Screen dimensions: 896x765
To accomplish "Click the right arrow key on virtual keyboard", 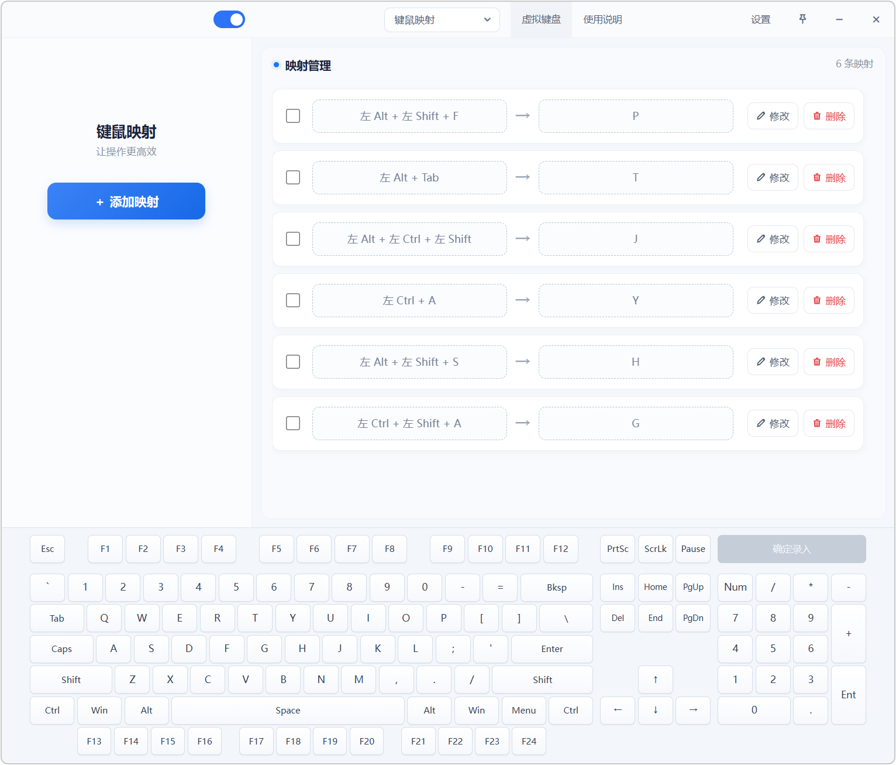I will pyautogui.click(x=693, y=710).
